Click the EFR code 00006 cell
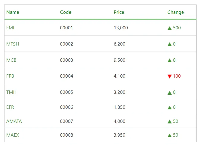 coord(67,107)
